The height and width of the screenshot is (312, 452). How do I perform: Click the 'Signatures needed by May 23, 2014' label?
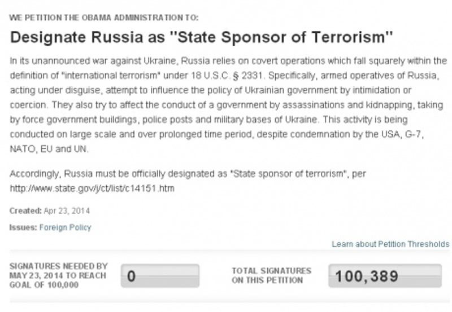click(59, 271)
